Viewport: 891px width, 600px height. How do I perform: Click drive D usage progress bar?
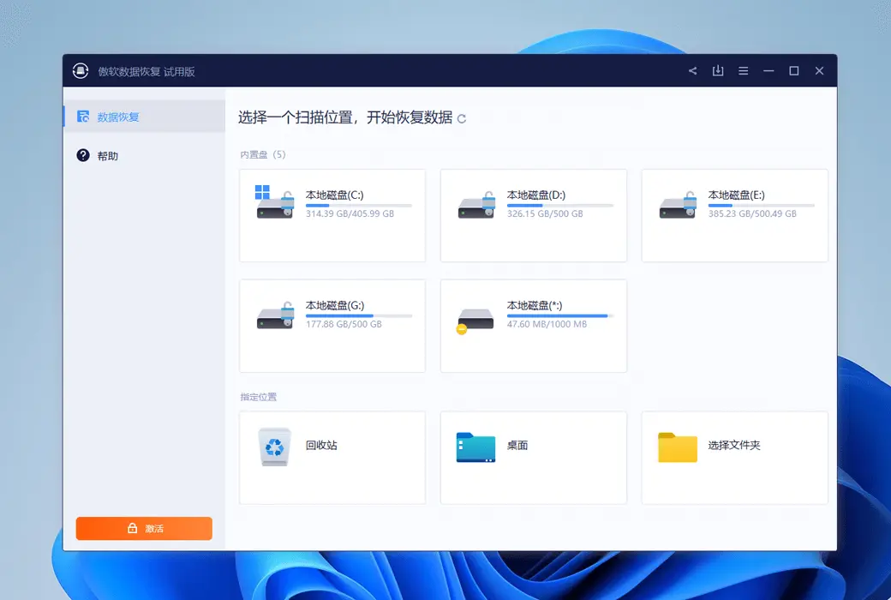click(560, 206)
